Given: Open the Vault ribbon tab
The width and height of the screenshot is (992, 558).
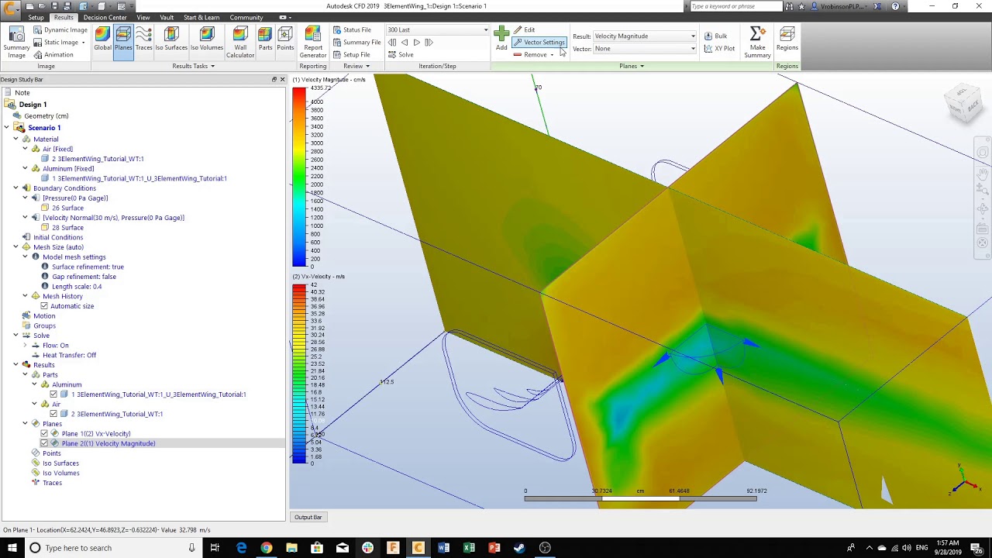Looking at the screenshot, I should point(167,17).
